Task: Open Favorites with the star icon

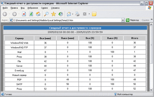Action: 53,14
